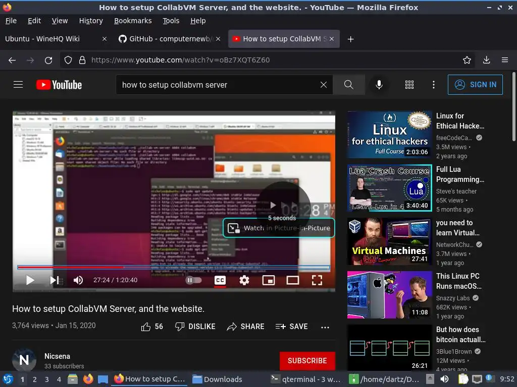Open the Help menu

click(x=198, y=21)
